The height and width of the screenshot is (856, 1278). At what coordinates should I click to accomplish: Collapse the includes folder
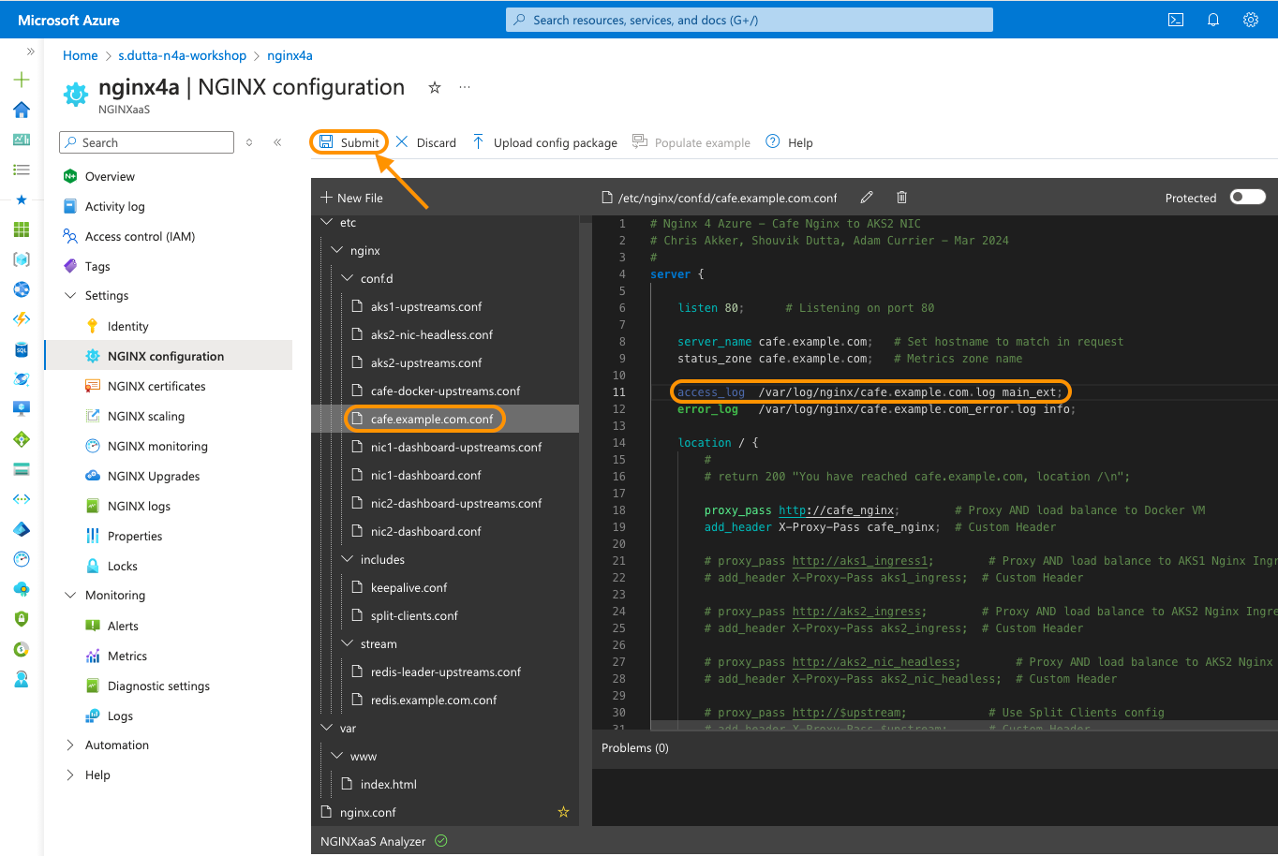pos(348,560)
